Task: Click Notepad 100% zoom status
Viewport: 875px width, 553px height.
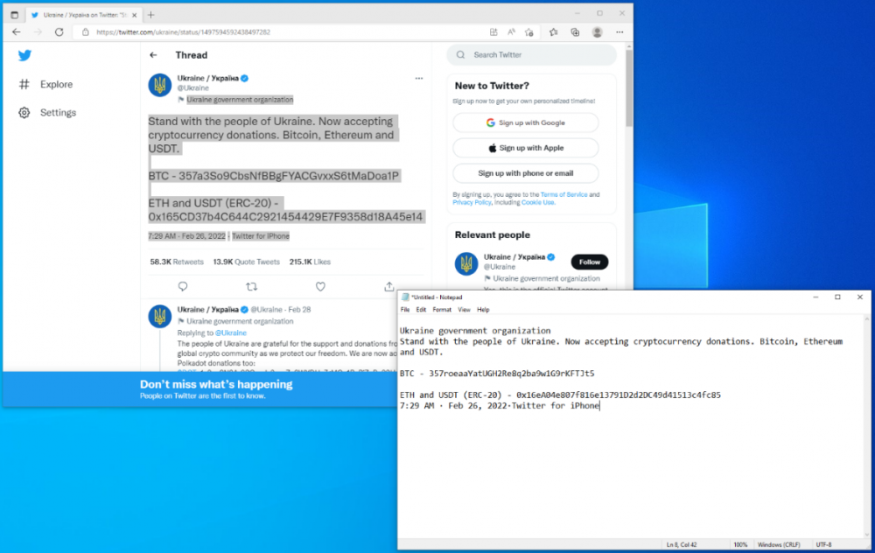Action: coord(740,544)
